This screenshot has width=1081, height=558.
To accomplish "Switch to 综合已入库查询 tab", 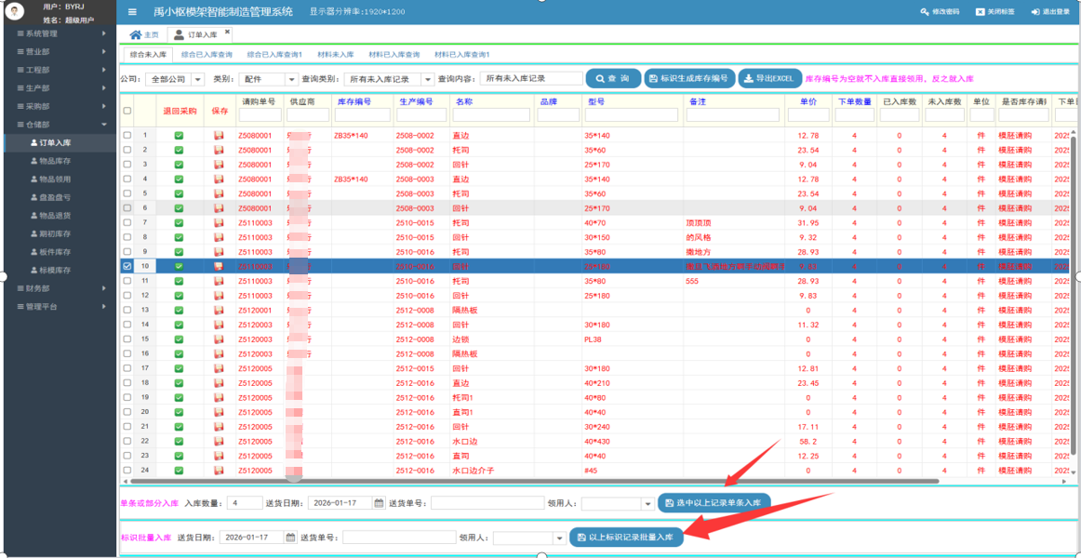I will (207, 55).
